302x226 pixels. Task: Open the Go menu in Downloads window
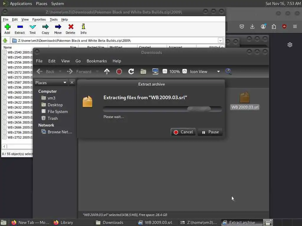pos(78,61)
